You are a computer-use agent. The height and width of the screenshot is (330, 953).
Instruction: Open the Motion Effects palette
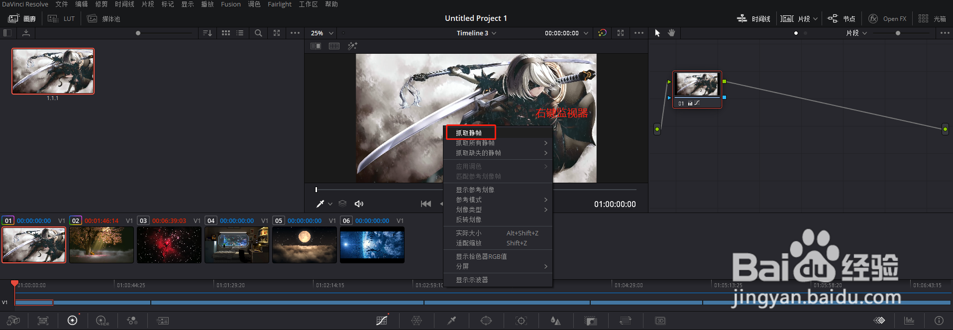(163, 321)
